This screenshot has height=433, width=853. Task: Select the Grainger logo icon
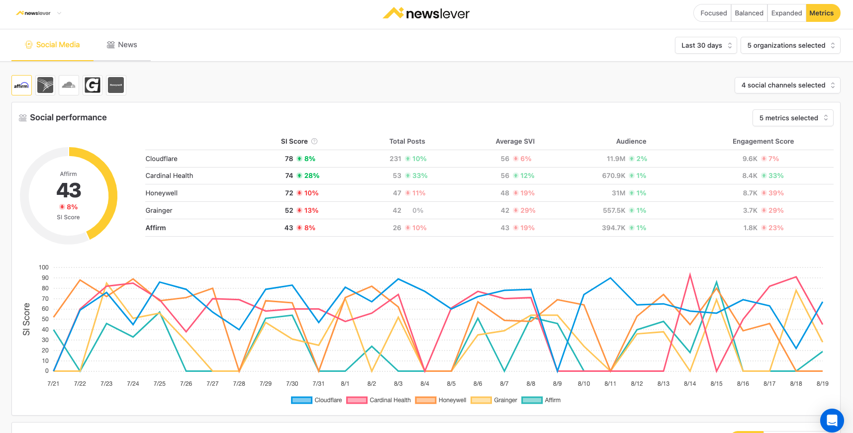click(93, 86)
